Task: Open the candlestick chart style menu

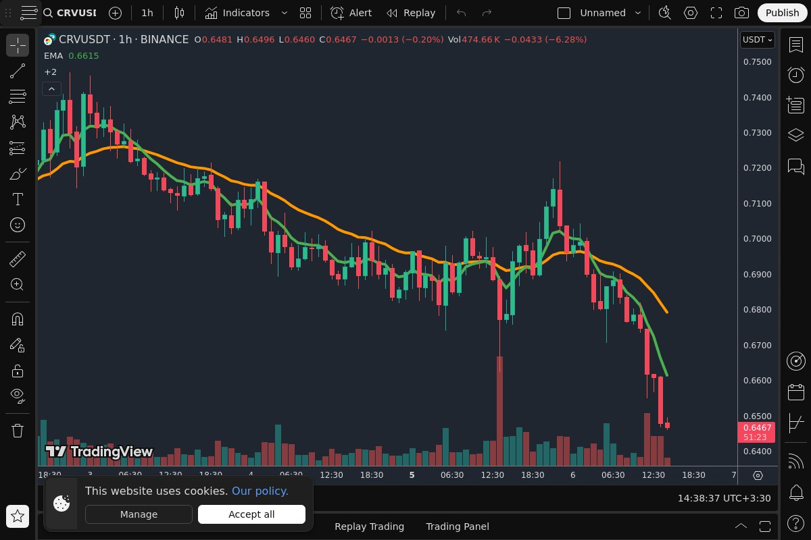Action: [179, 13]
